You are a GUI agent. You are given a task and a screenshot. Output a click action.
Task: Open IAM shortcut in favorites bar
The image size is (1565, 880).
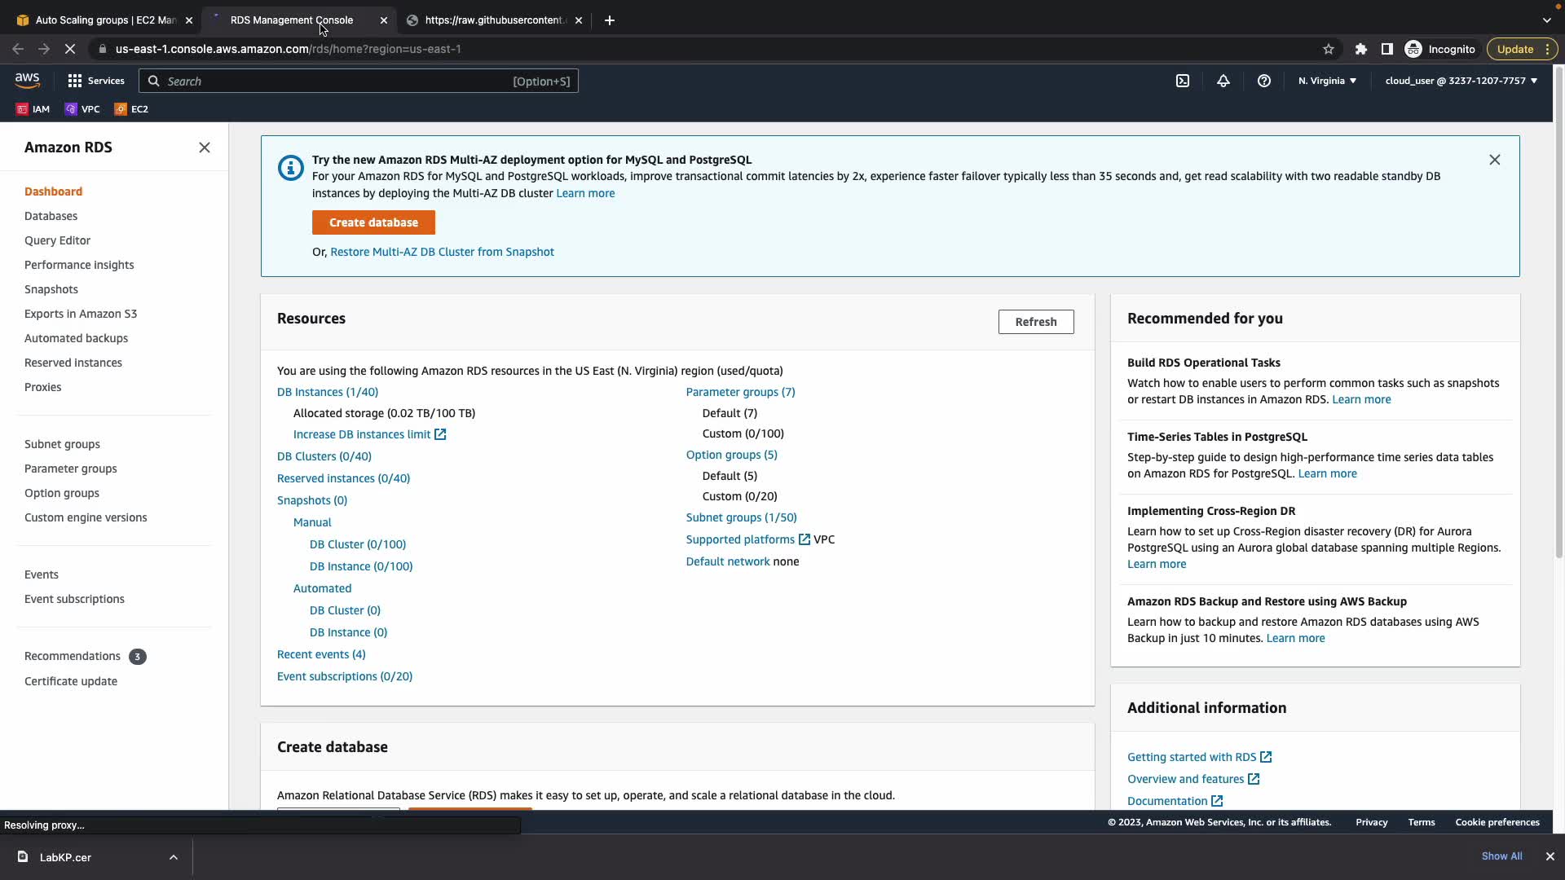[33, 109]
